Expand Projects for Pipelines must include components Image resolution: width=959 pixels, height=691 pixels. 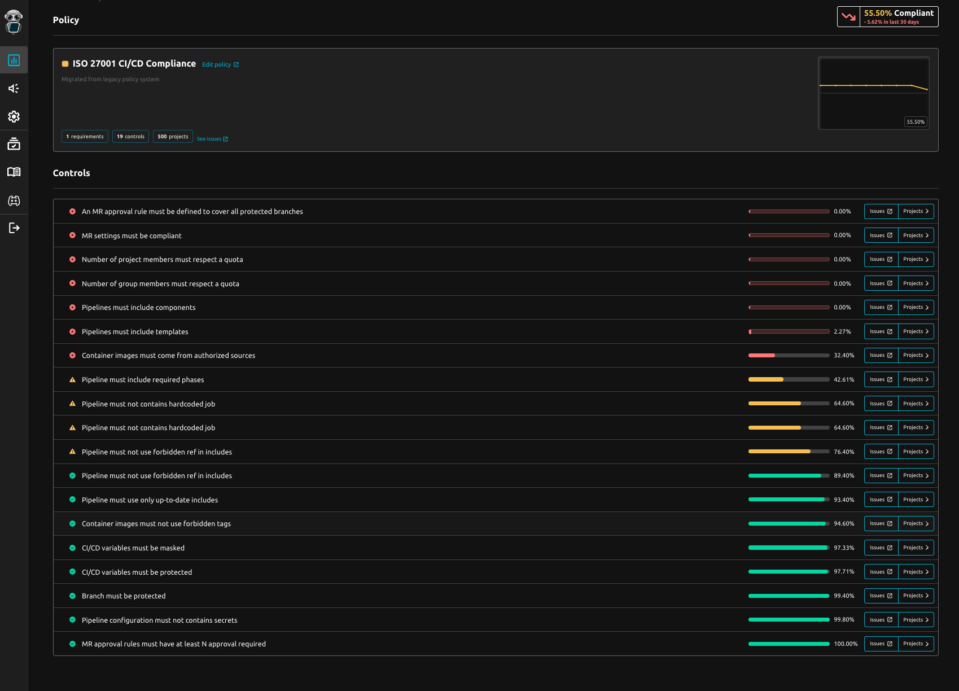(x=915, y=307)
